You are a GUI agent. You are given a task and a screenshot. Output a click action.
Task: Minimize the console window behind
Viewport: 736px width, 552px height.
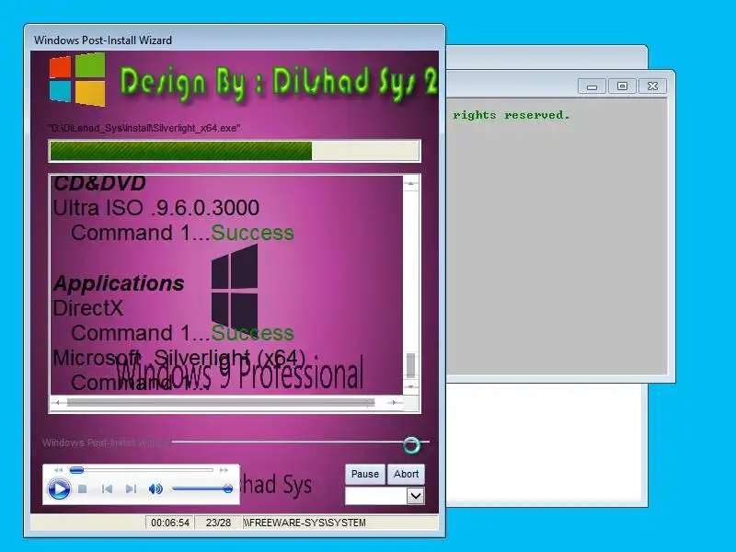click(592, 86)
